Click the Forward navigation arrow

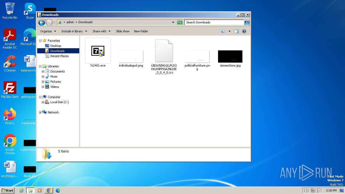[x=49, y=22]
